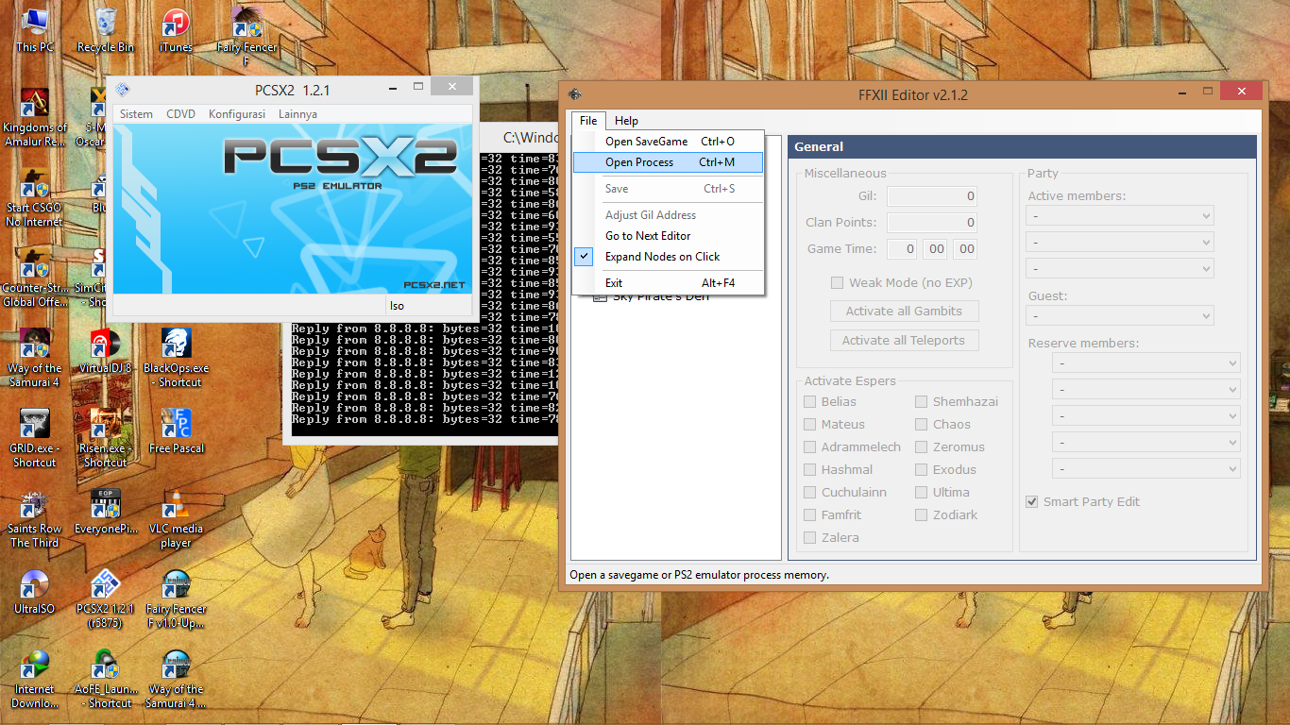Select the Way of the Samurai 4 icon beside VirtualDJ 8
This screenshot has width=1290, height=725.
point(35,358)
